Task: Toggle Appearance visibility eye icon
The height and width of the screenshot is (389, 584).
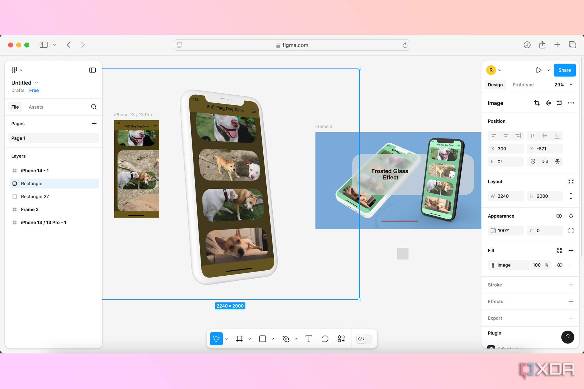Action: click(x=559, y=216)
